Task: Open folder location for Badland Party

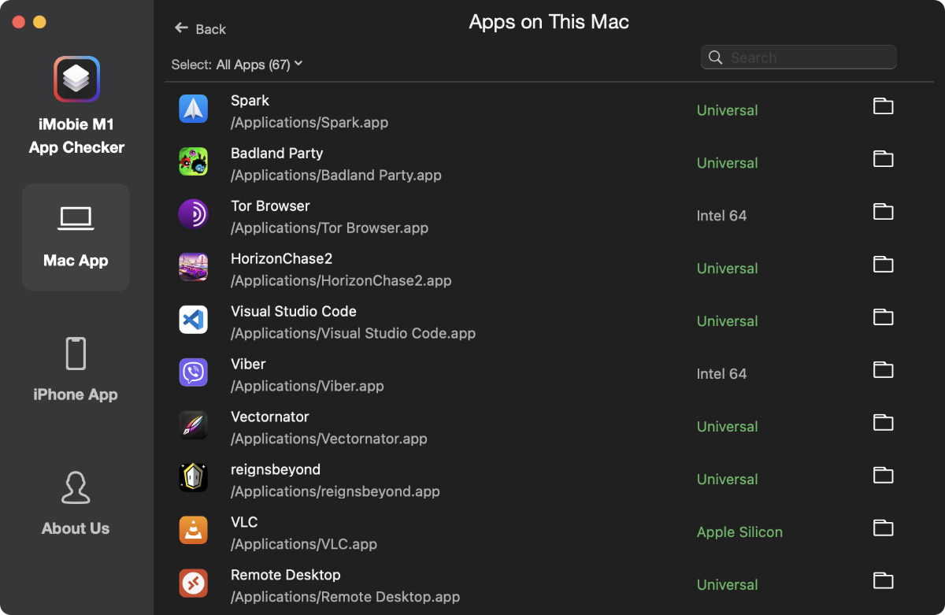Action: click(883, 159)
